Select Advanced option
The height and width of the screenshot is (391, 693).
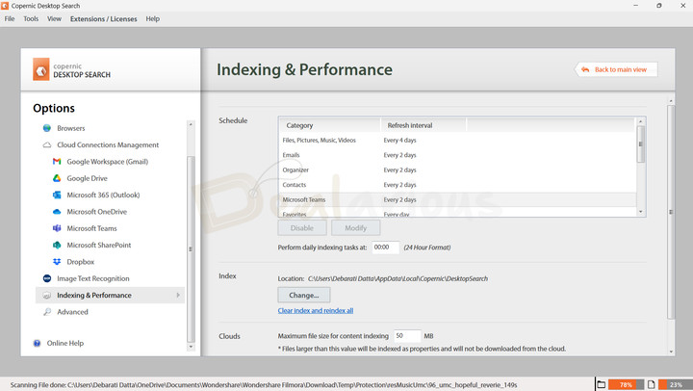point(72,312)
